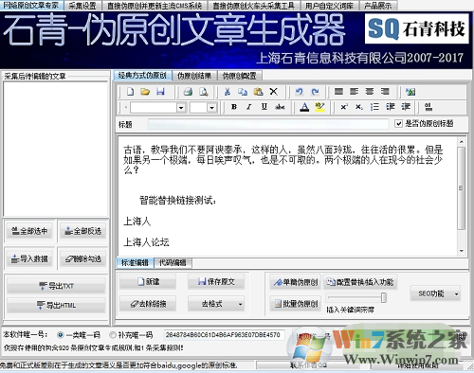Click 删除勾选 button
474x373 pixels.
pos(83,259)
